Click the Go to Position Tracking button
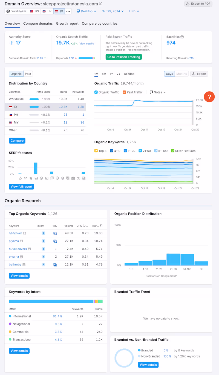This screenshot has height=375, width=219. pyautogui.click(x=124, y=57)
